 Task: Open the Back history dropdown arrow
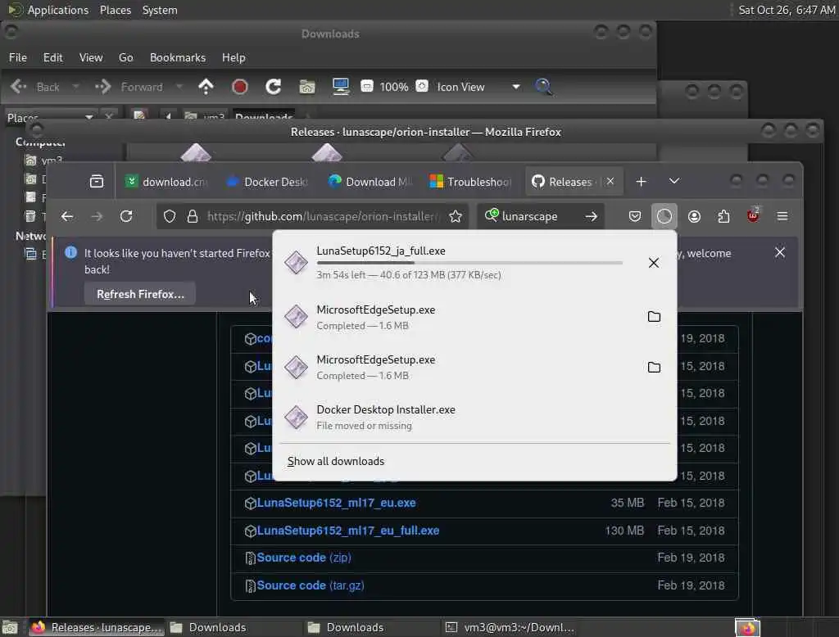(x=75, y=86)
